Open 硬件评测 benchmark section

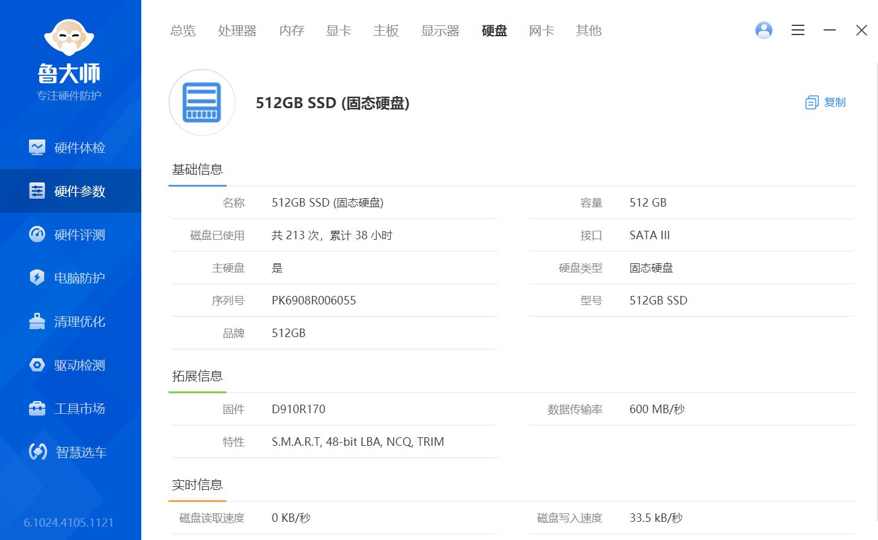point(70,234)
